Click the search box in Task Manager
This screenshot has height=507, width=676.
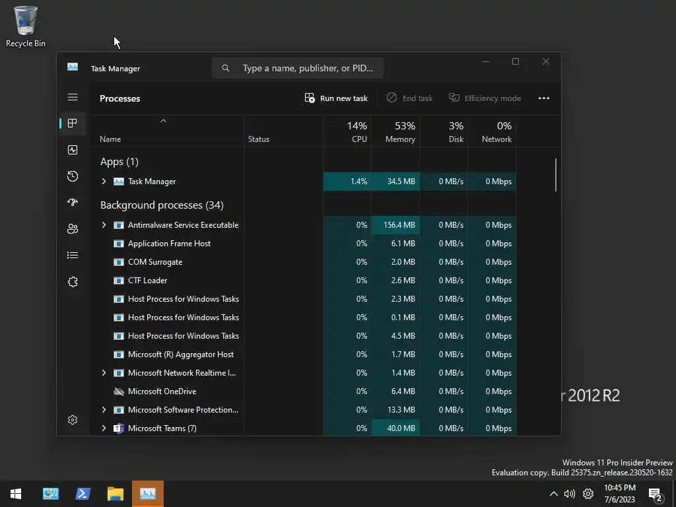click(298, 68)
